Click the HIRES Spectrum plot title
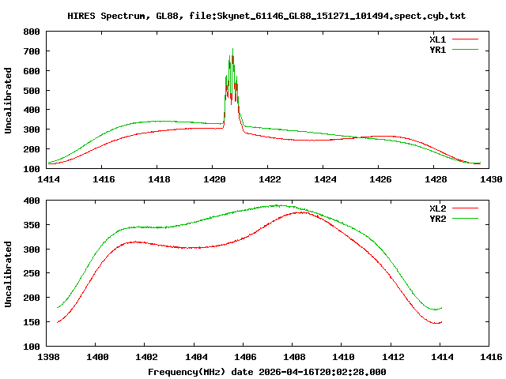Screen dimensions: 506x379 click(266, 16)
